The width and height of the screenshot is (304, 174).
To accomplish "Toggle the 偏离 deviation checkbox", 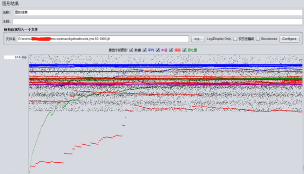I will 171,50.
